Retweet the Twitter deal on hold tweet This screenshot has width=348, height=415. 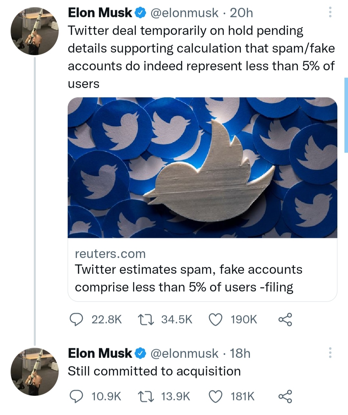point(146,319)
